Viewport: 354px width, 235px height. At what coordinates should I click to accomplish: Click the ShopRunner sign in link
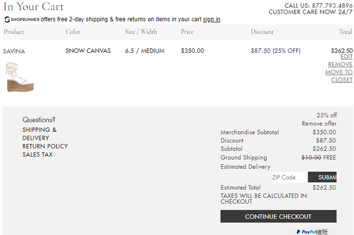coord(211,19)
